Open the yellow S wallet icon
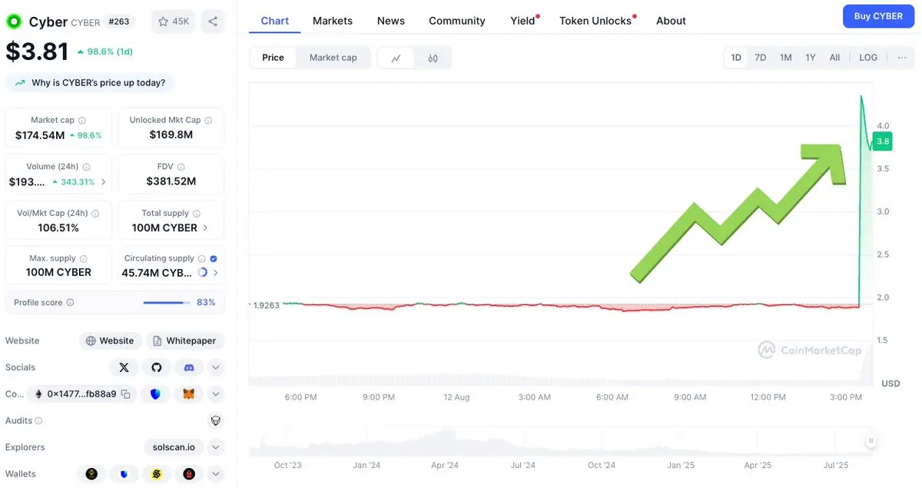Image resolution: width=922 pixels, height=488 pixels. 157,474
